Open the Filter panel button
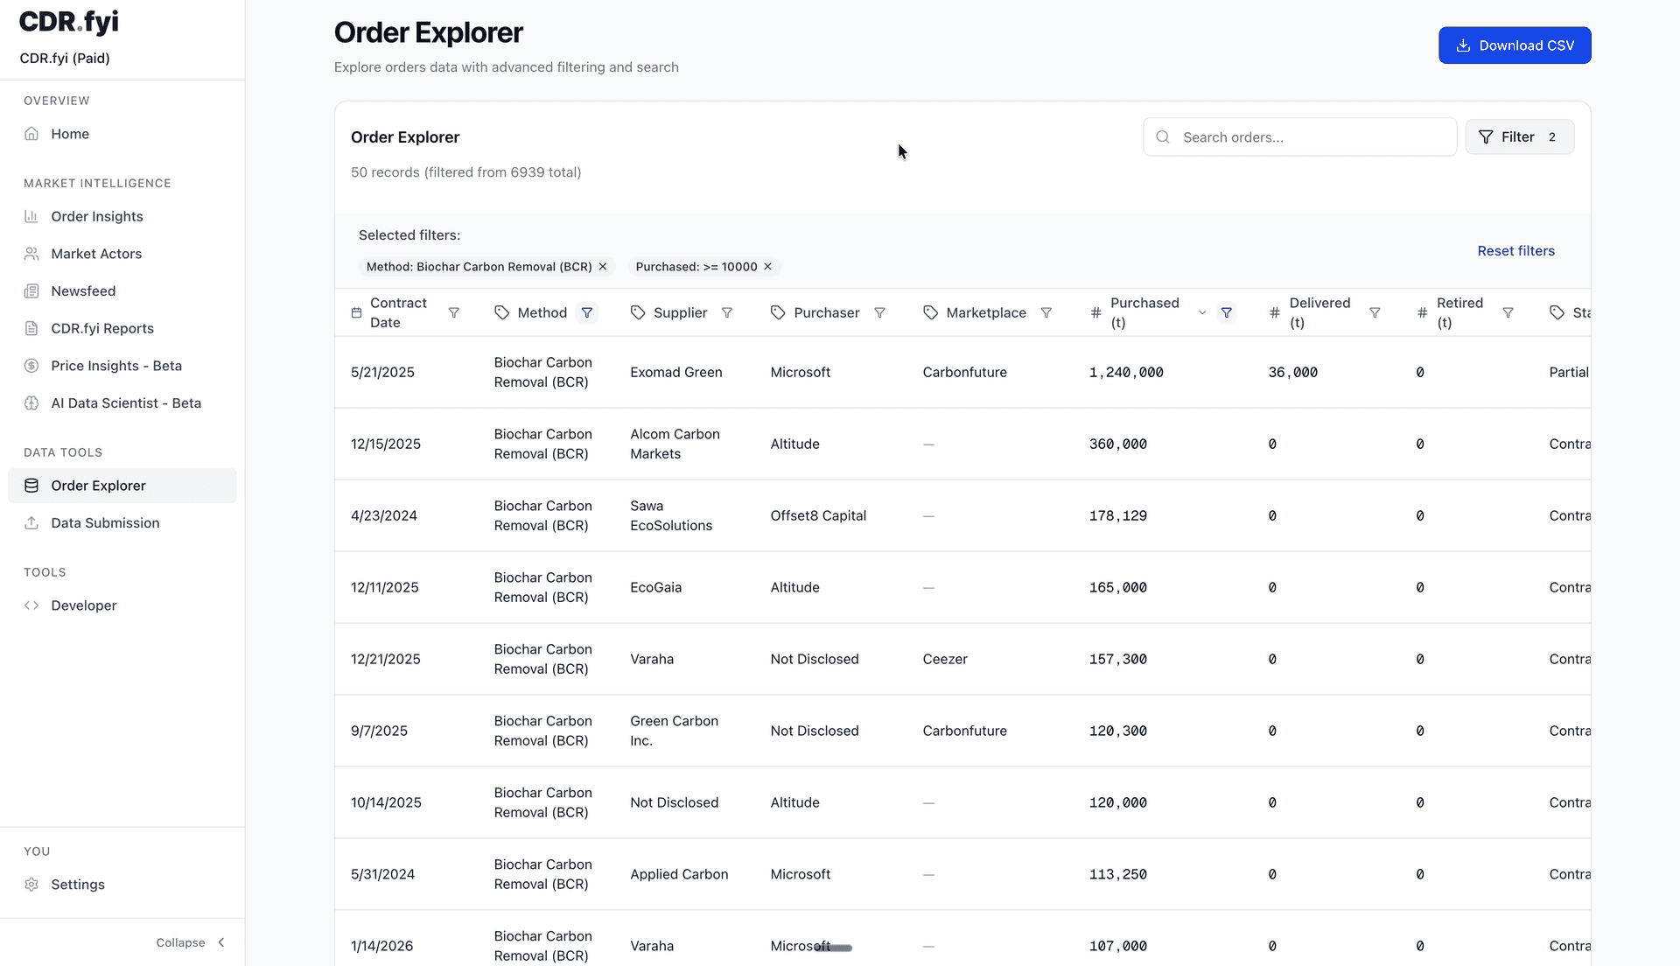1680x966 pixels. point(1519,137)
